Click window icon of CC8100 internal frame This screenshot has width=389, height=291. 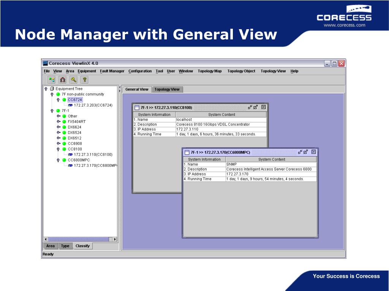pos(137,107)
